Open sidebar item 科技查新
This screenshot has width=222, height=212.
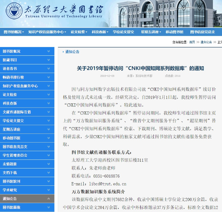pyautogui.click(x=27, y=103)
